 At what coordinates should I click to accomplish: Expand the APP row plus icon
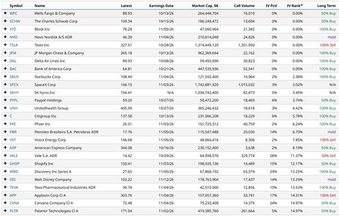click(5, 195)
